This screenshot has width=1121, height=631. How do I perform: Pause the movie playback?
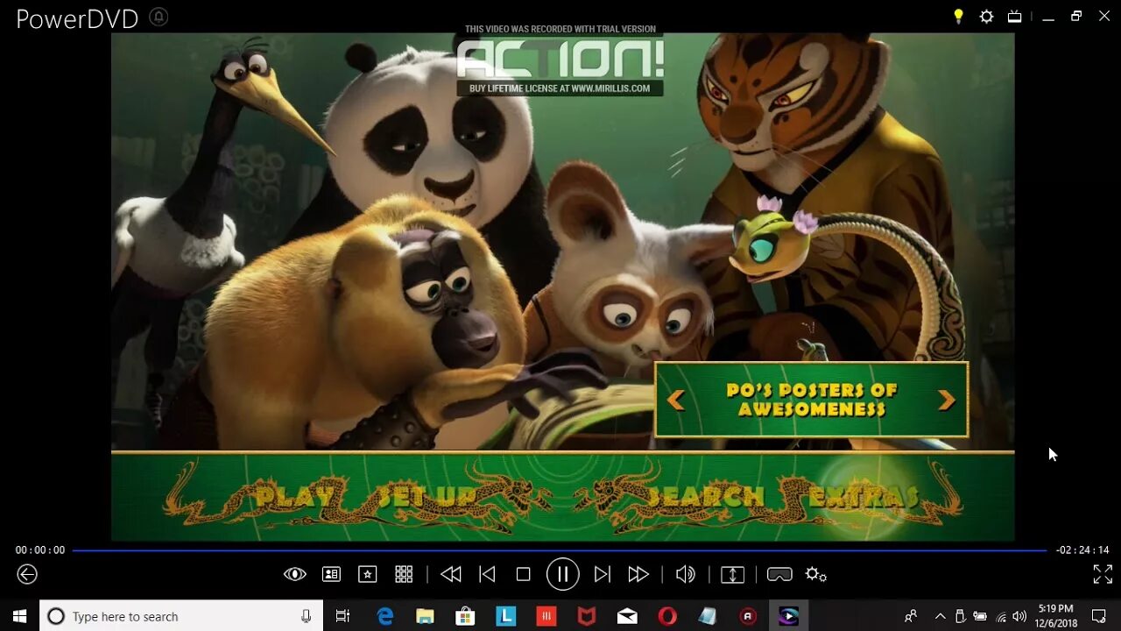pos(563,574)
